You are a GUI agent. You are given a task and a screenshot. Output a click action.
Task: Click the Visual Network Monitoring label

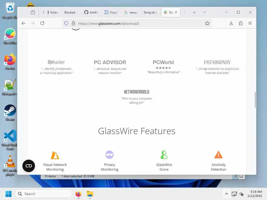pyautogui.click(x=55, y=167)
